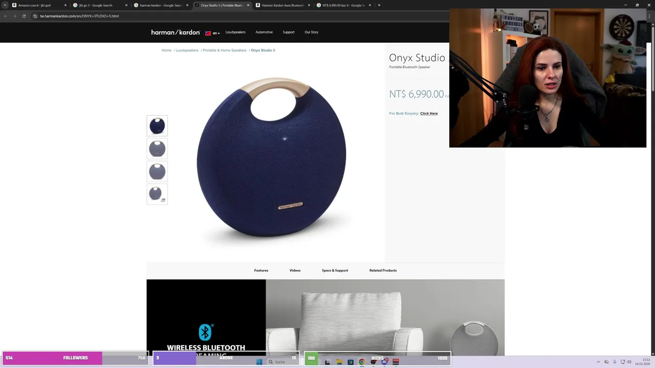Switch to the NT$ 6,990.00 kaç tl tab
Image resolution: width=655 pixels, height=368 pixels.
pos(343,5)
